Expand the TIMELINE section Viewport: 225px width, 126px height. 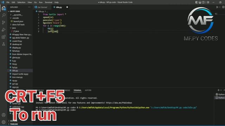pos(14,124)
